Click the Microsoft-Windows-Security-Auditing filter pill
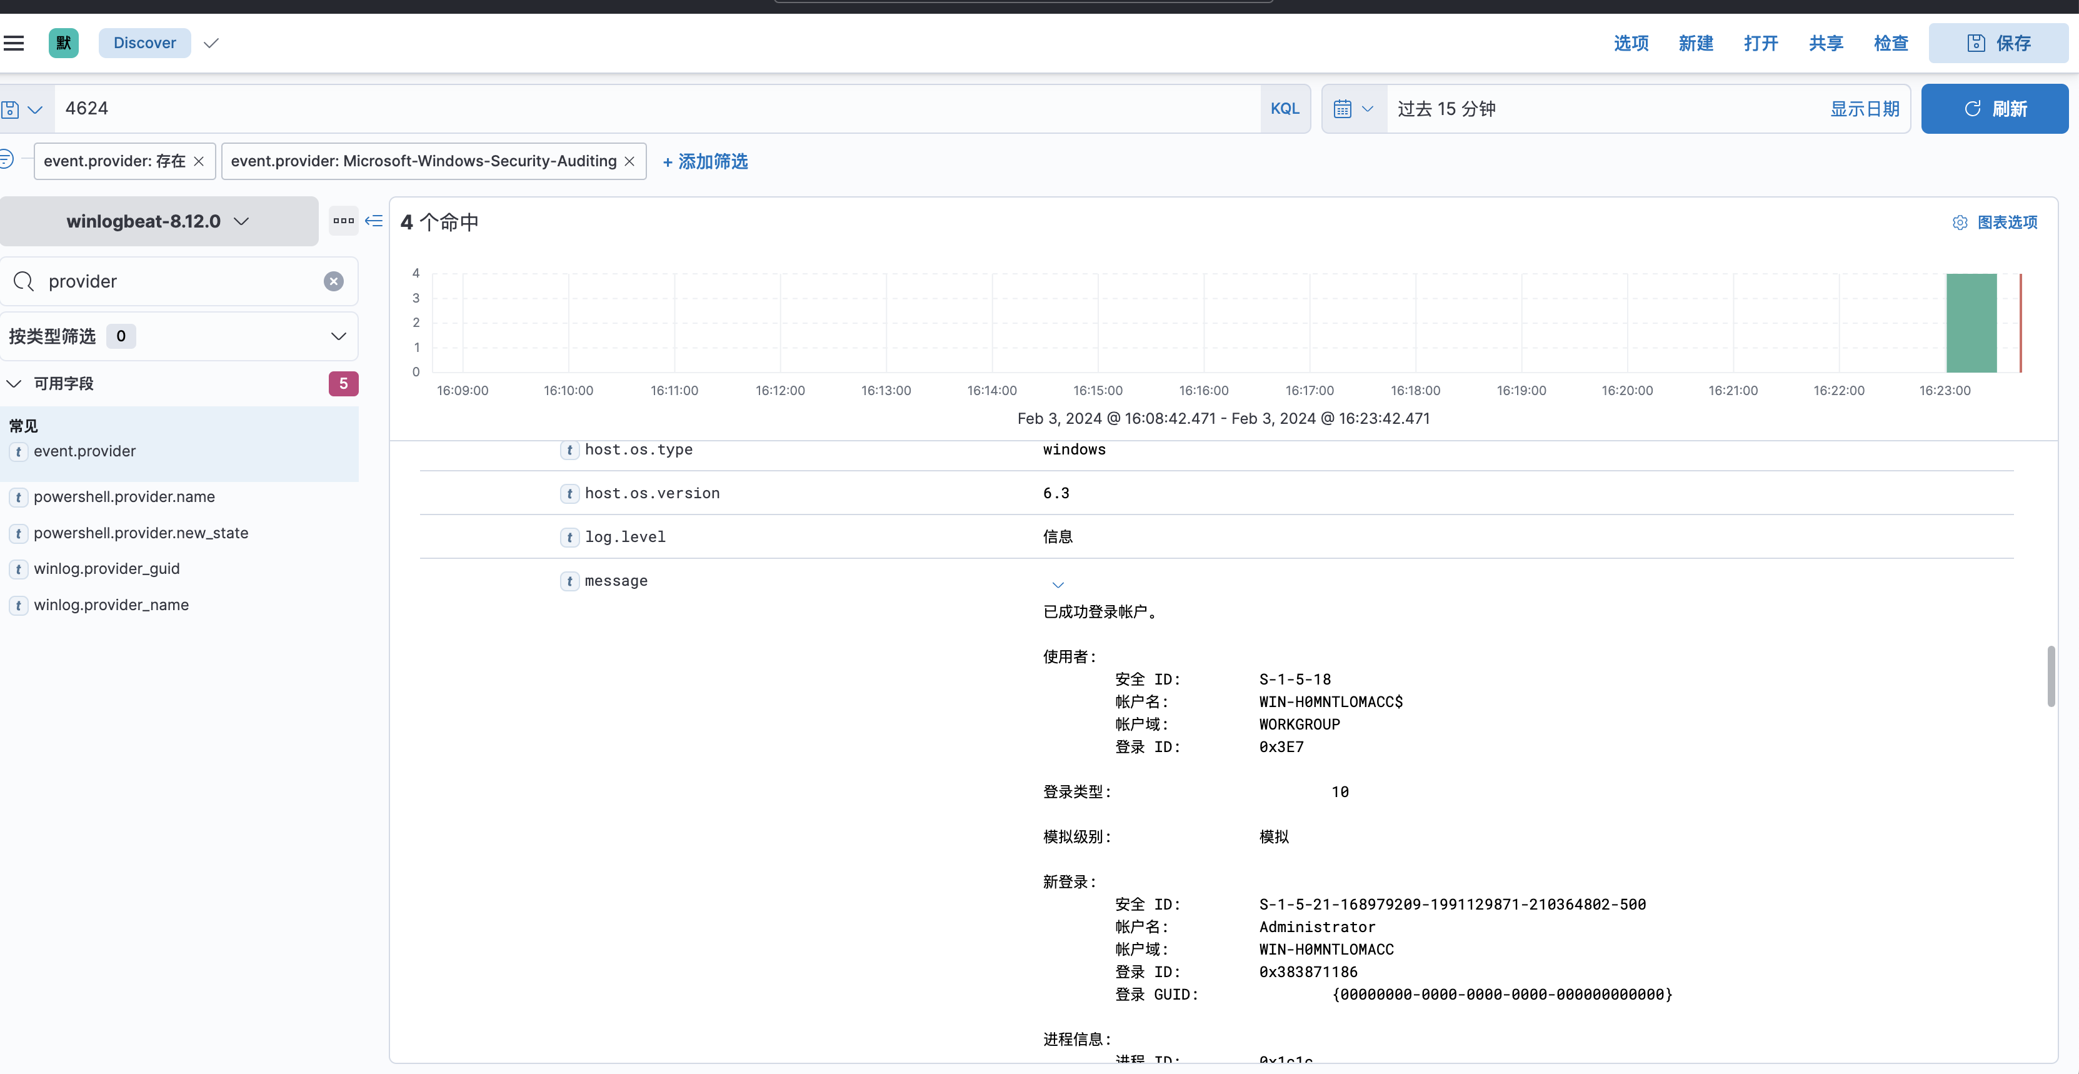Viewport: 2079px width, 1074px height. click(424, 161)
